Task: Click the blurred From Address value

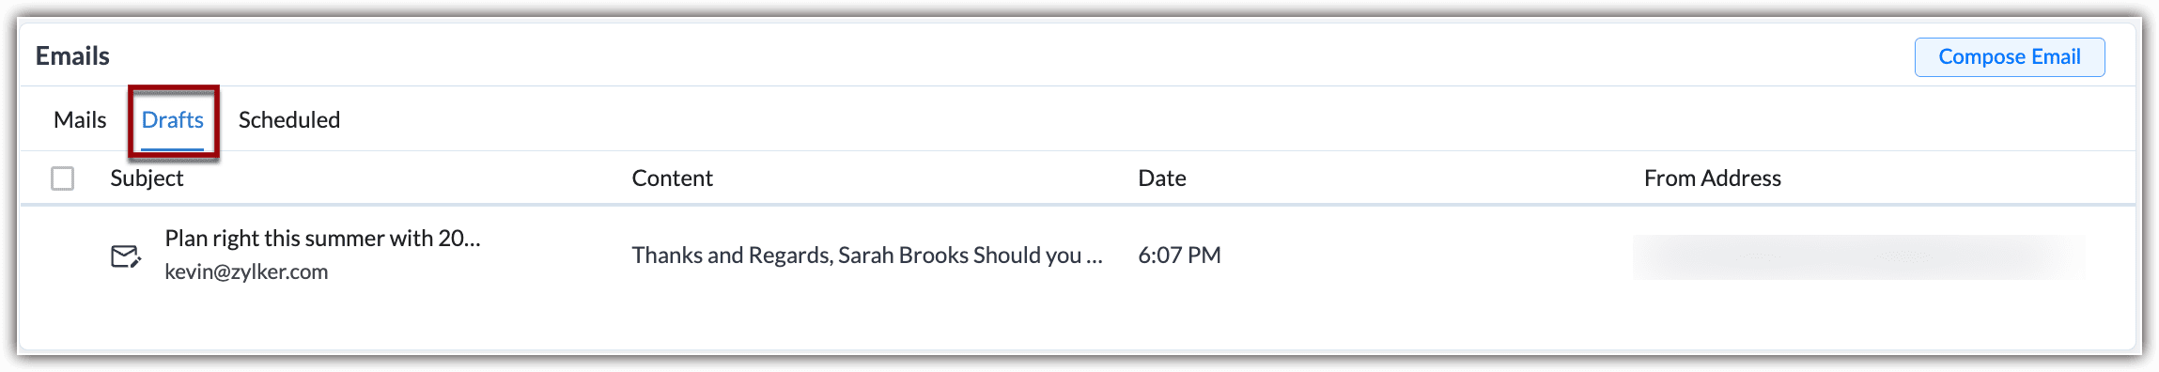Action: tap(1858, 256)
